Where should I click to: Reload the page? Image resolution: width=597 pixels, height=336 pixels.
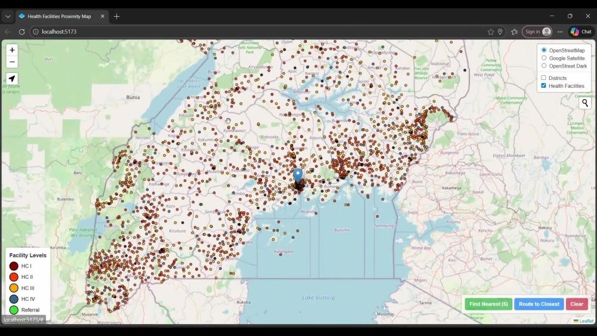click(21, 32)
